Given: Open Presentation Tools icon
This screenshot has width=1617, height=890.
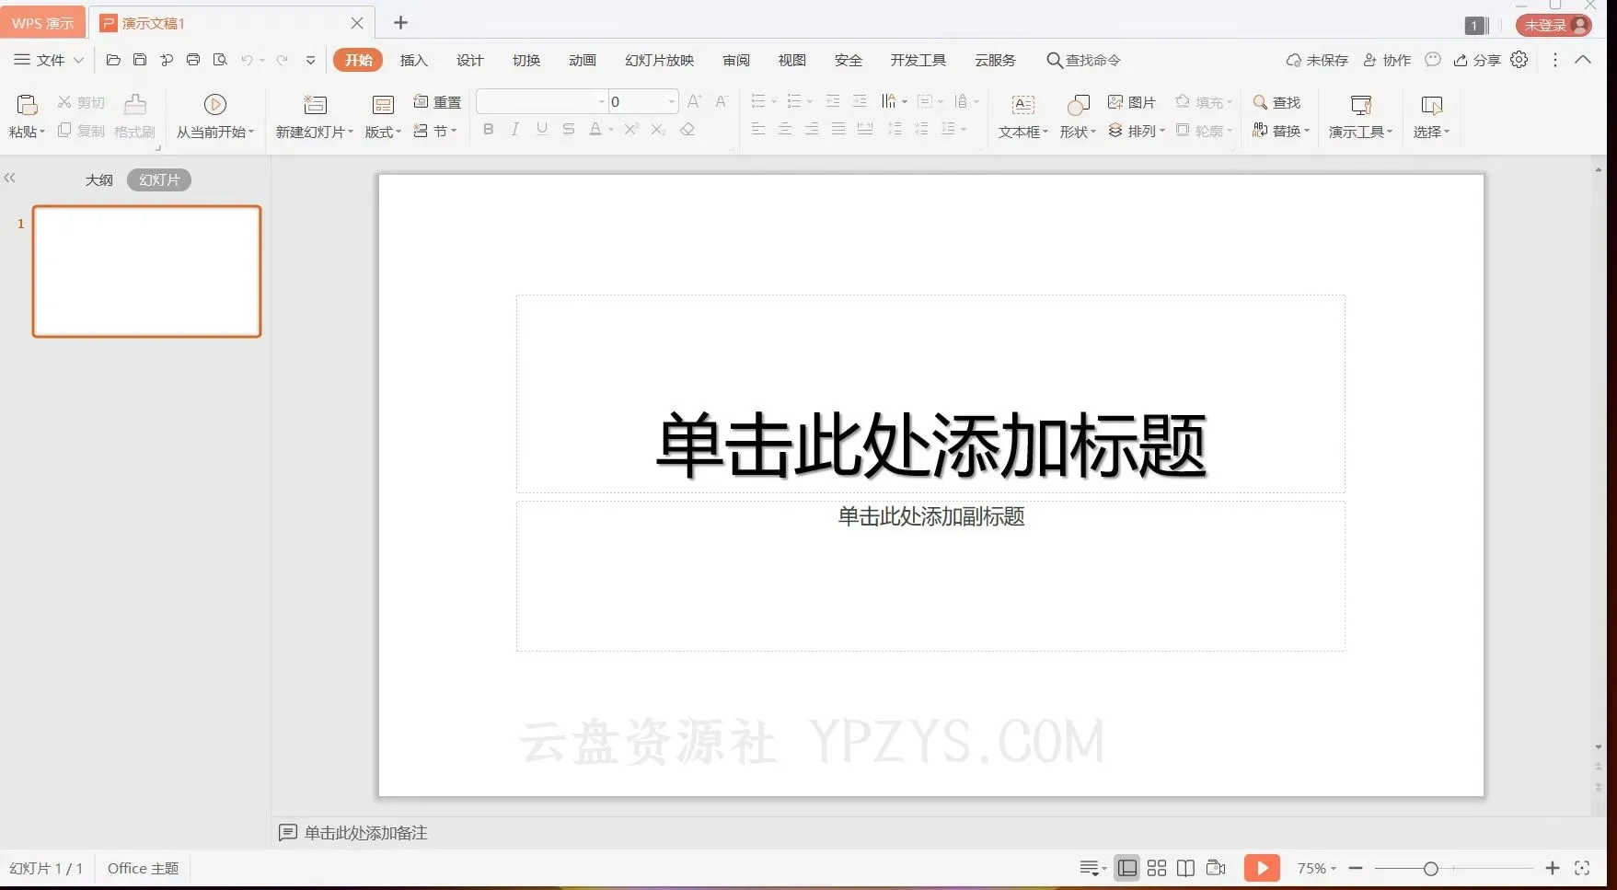Looking at the screenshot, I should (x=1360, y=105).
